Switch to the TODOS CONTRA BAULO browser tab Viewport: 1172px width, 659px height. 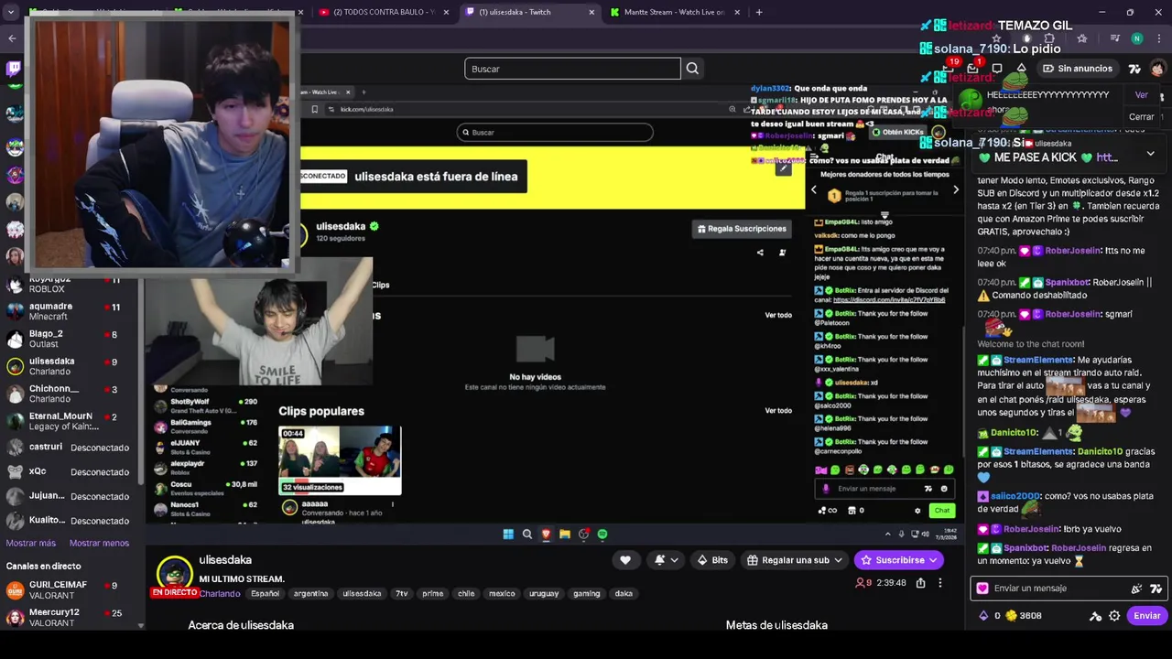click(x=384, y=12)
